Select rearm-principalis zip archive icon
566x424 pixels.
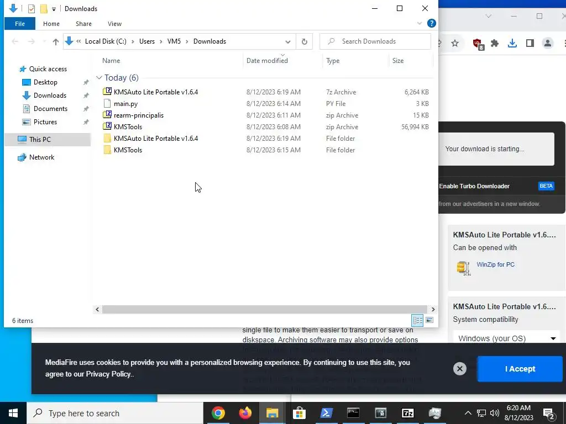107,115
